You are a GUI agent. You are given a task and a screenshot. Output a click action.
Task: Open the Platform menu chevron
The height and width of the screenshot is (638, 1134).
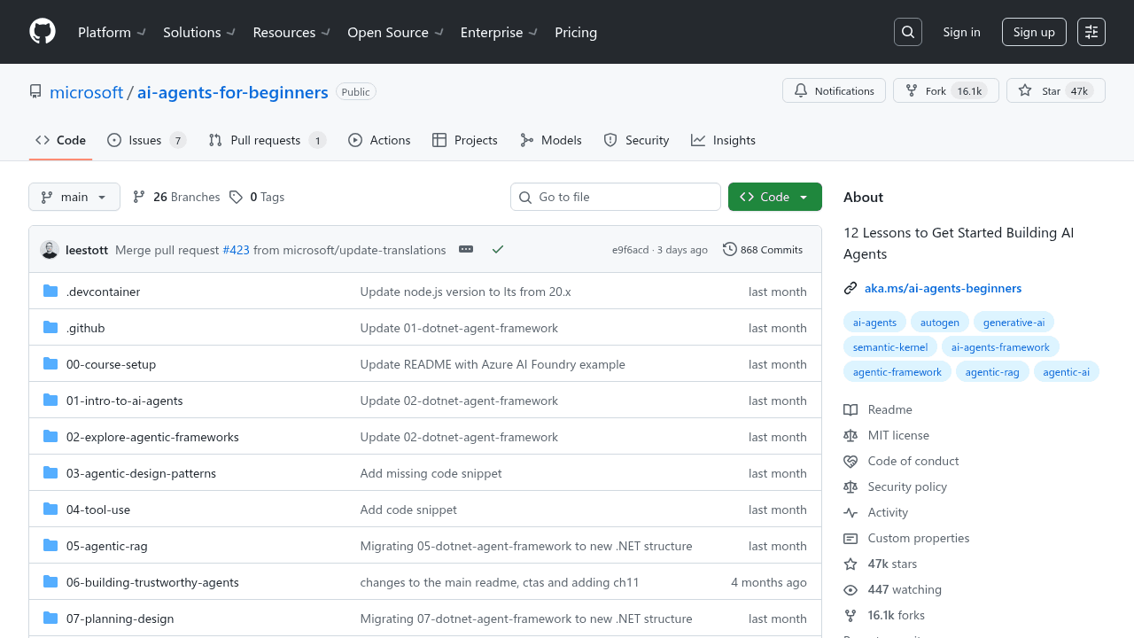coord(142,32)
